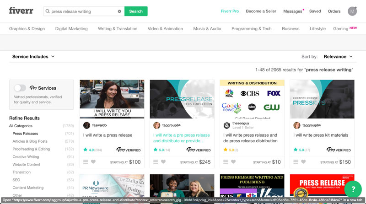Open Gaming NEW category menu

[x=345, y=28]
